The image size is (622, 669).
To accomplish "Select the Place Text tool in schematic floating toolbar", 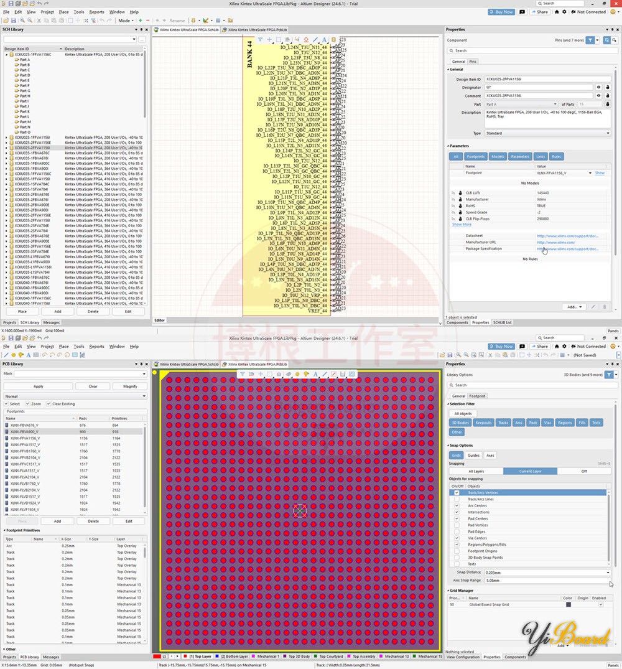I will (x=325, y=40).
